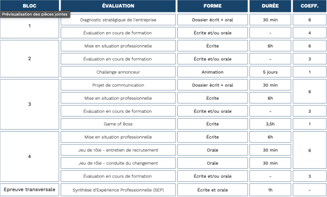Click the Prévisualisation des pièces jointes tooltip
Image resolution: width=327 pixels, height=197 pixels.
pyautogui.click(x=35, y=15)
